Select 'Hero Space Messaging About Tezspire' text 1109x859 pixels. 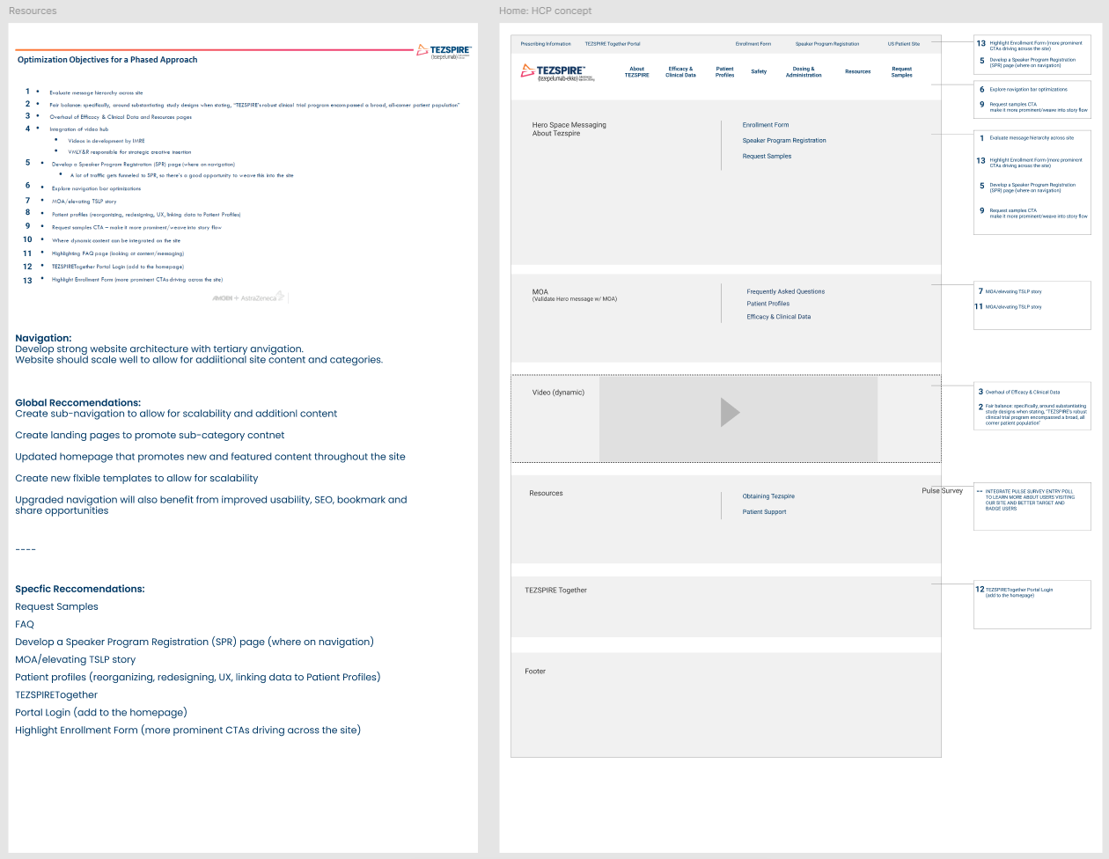coord(569,129)
